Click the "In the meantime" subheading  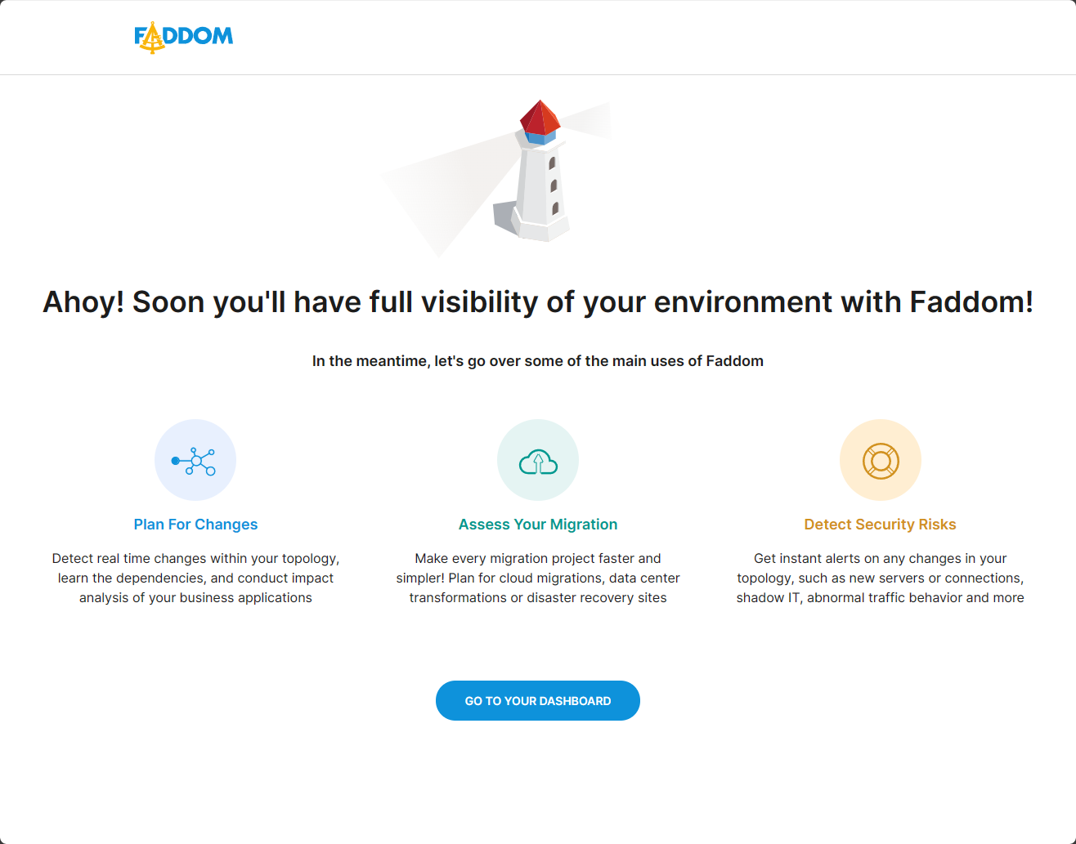[538, 361]
